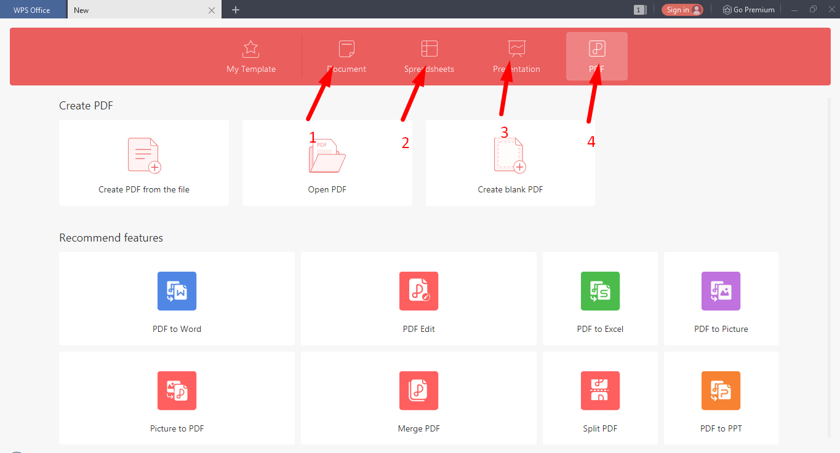The width and height of the screenshot is (840, 453).
Task: Switch to the Spreadsheets tab
Action: pos(429,57)
